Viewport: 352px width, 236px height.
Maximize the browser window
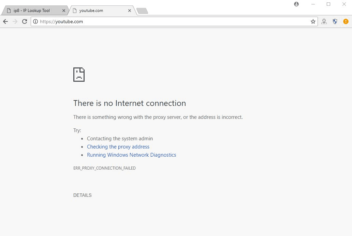click(x=328, y=4)
